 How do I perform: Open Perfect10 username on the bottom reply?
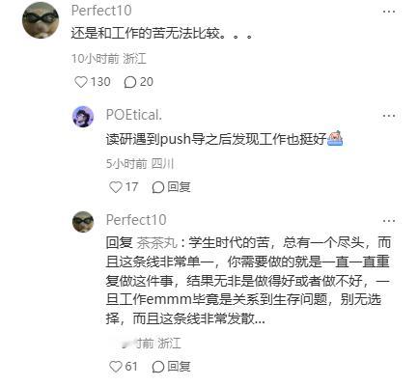(136, 220)
